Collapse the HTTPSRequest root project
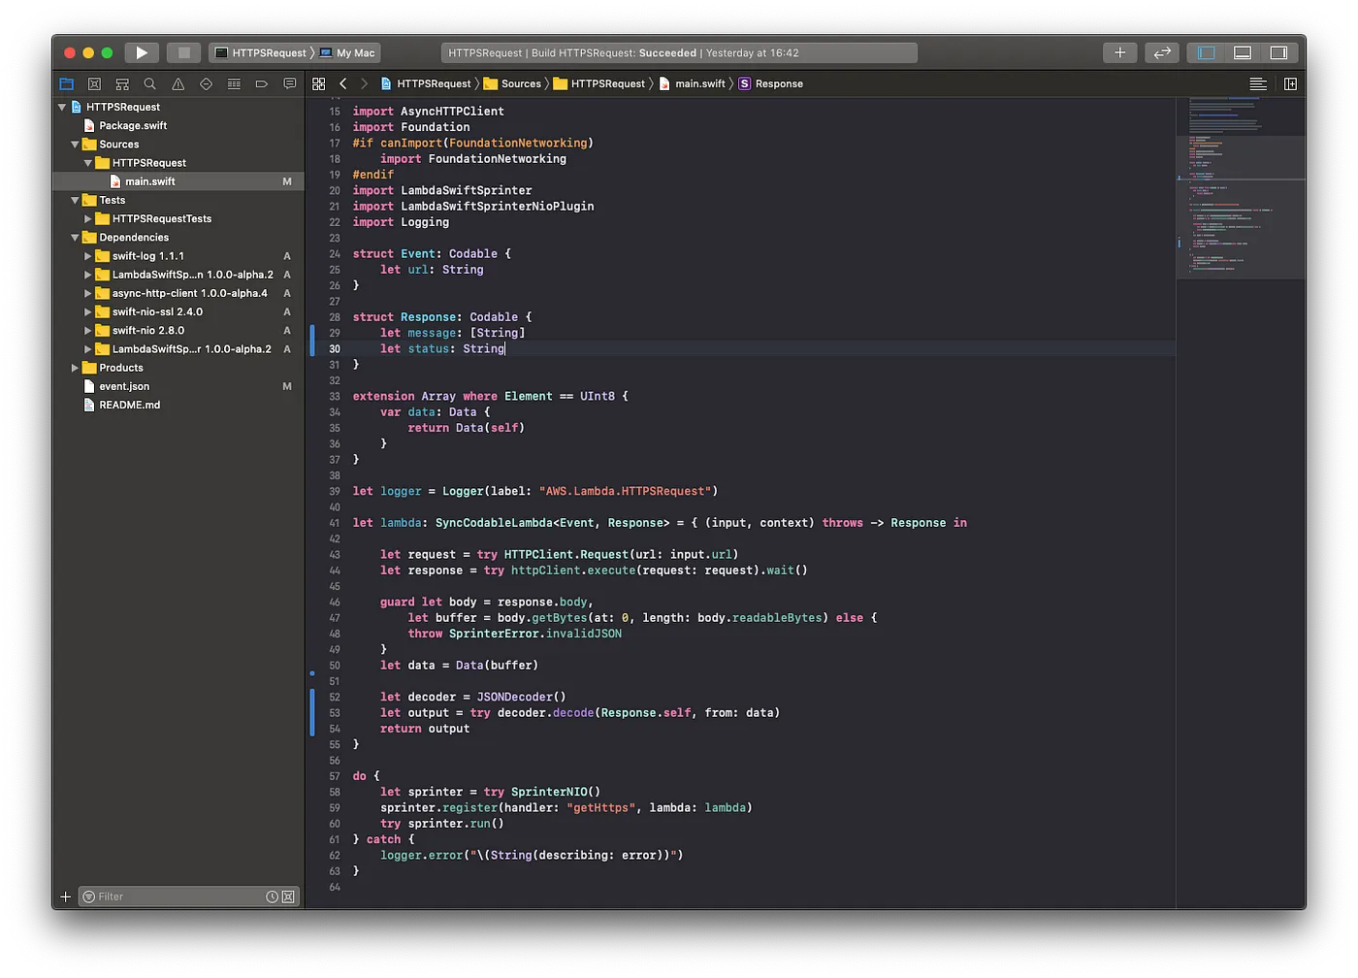Screen dimensions: 1358x978 click(x=62, y=107)
